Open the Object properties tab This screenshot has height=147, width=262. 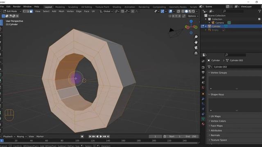pyautogui.click(x=203, y=94)
